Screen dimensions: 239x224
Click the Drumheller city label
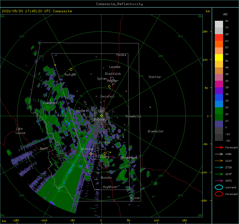156,131
